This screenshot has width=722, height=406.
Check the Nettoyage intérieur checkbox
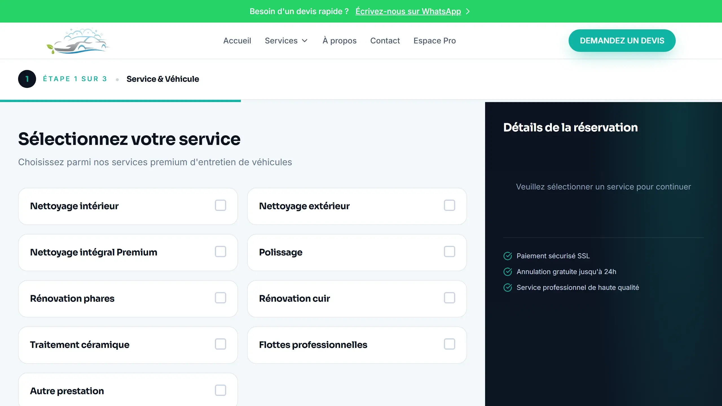221,205
